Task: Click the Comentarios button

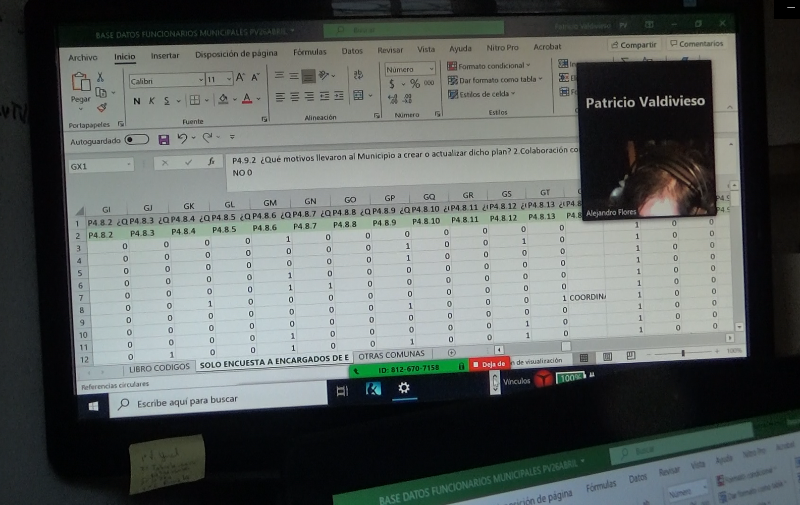Action: [697, 44]
